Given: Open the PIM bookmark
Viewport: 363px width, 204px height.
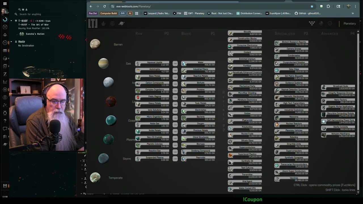Looking at the screenshot, I should click(177, 13).
